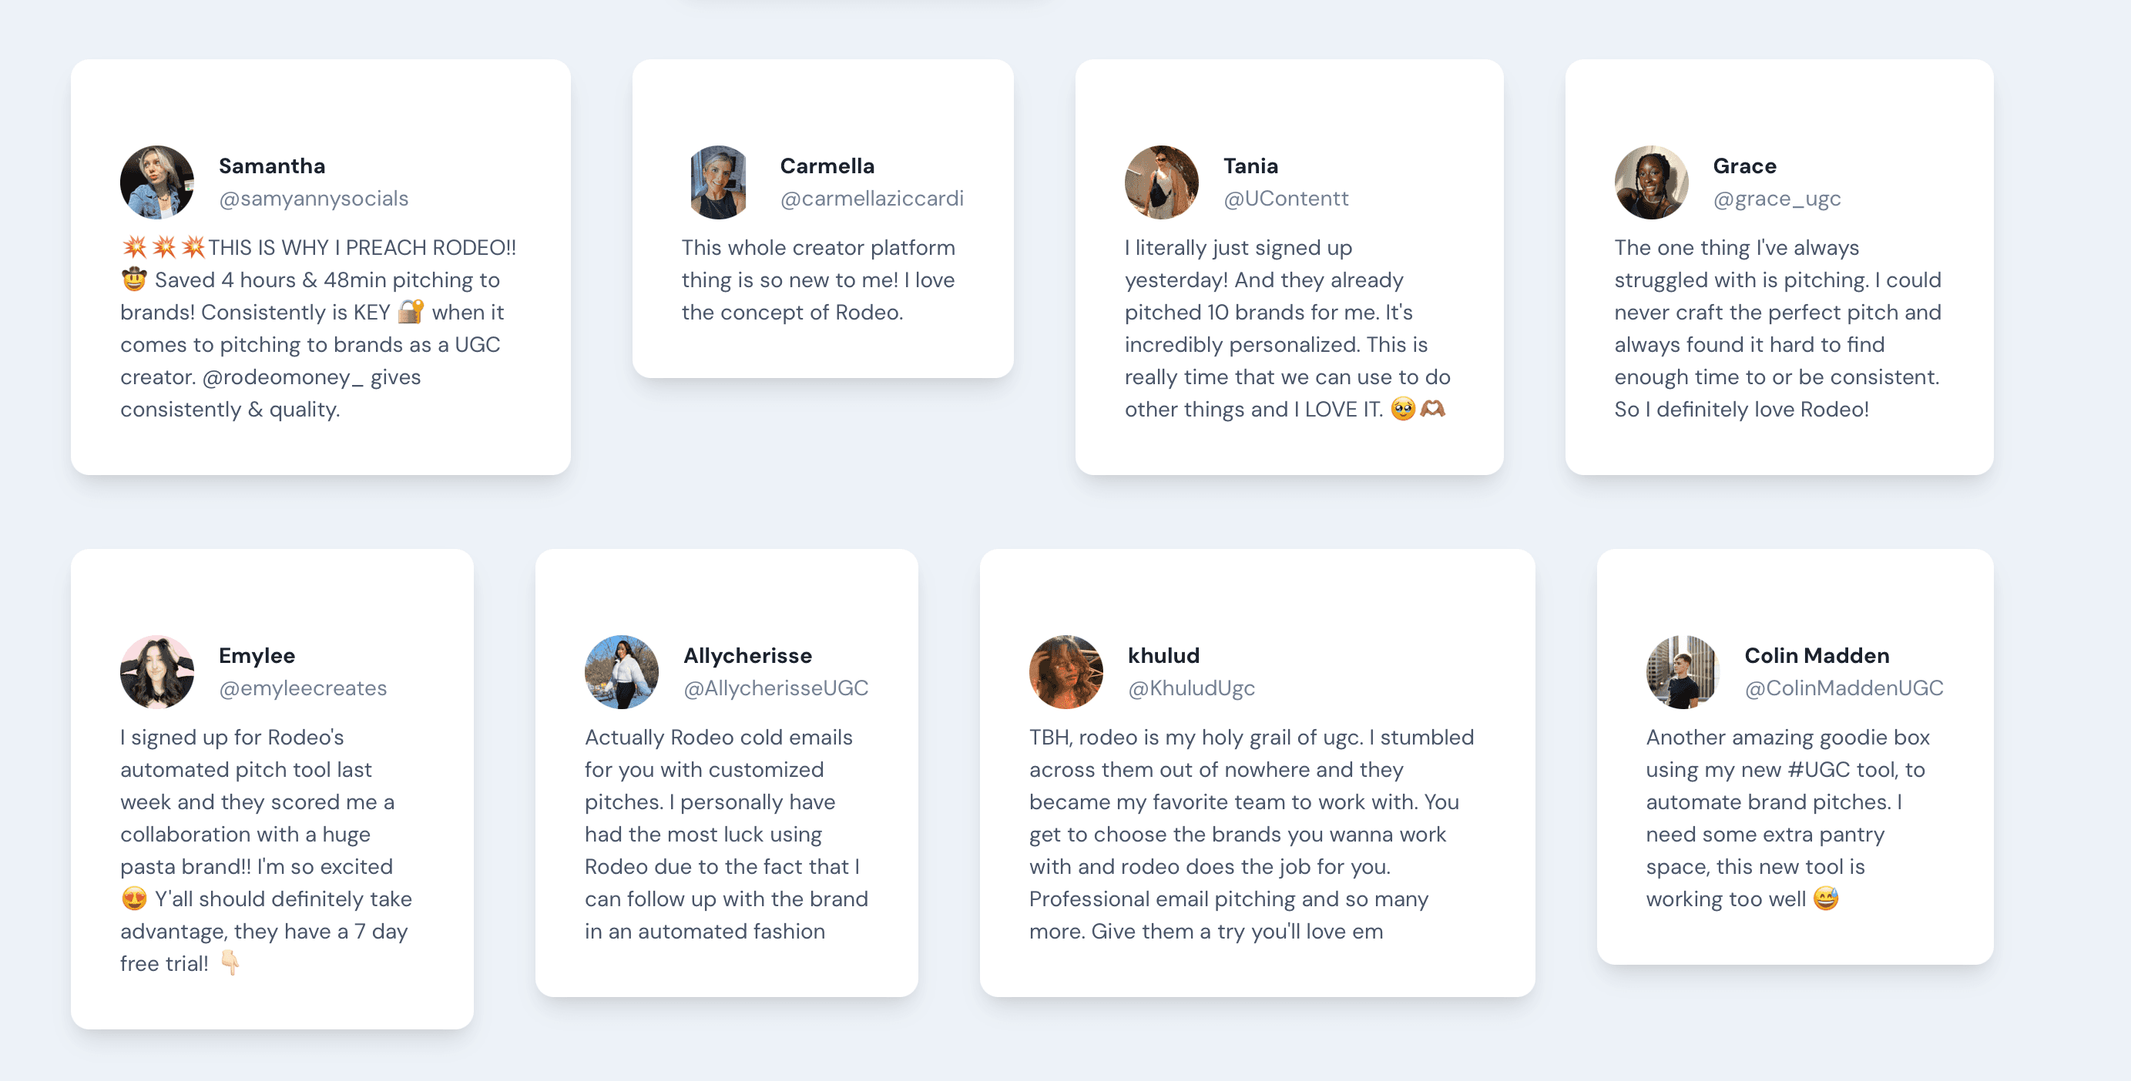The image size is (2131, 1081).
Task: Click the @AllycherisseUGC handle
Action: tap(775, 688)
